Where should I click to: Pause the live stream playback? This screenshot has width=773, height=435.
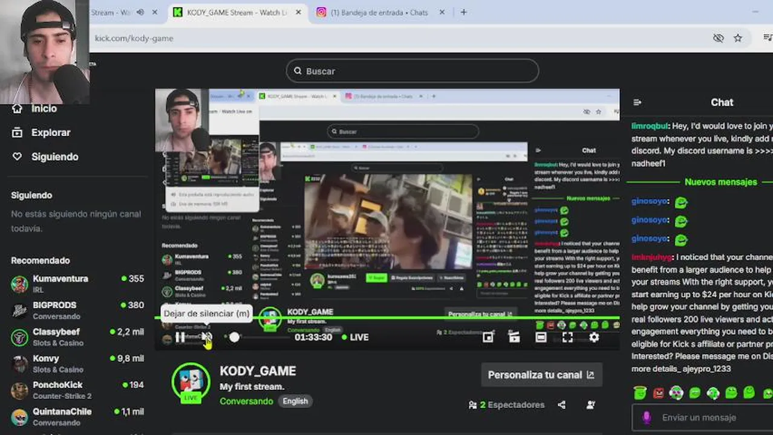tap(180, 337)
